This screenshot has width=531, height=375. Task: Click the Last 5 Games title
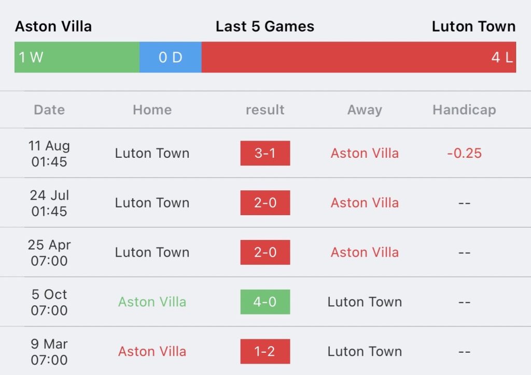[265, 26]
